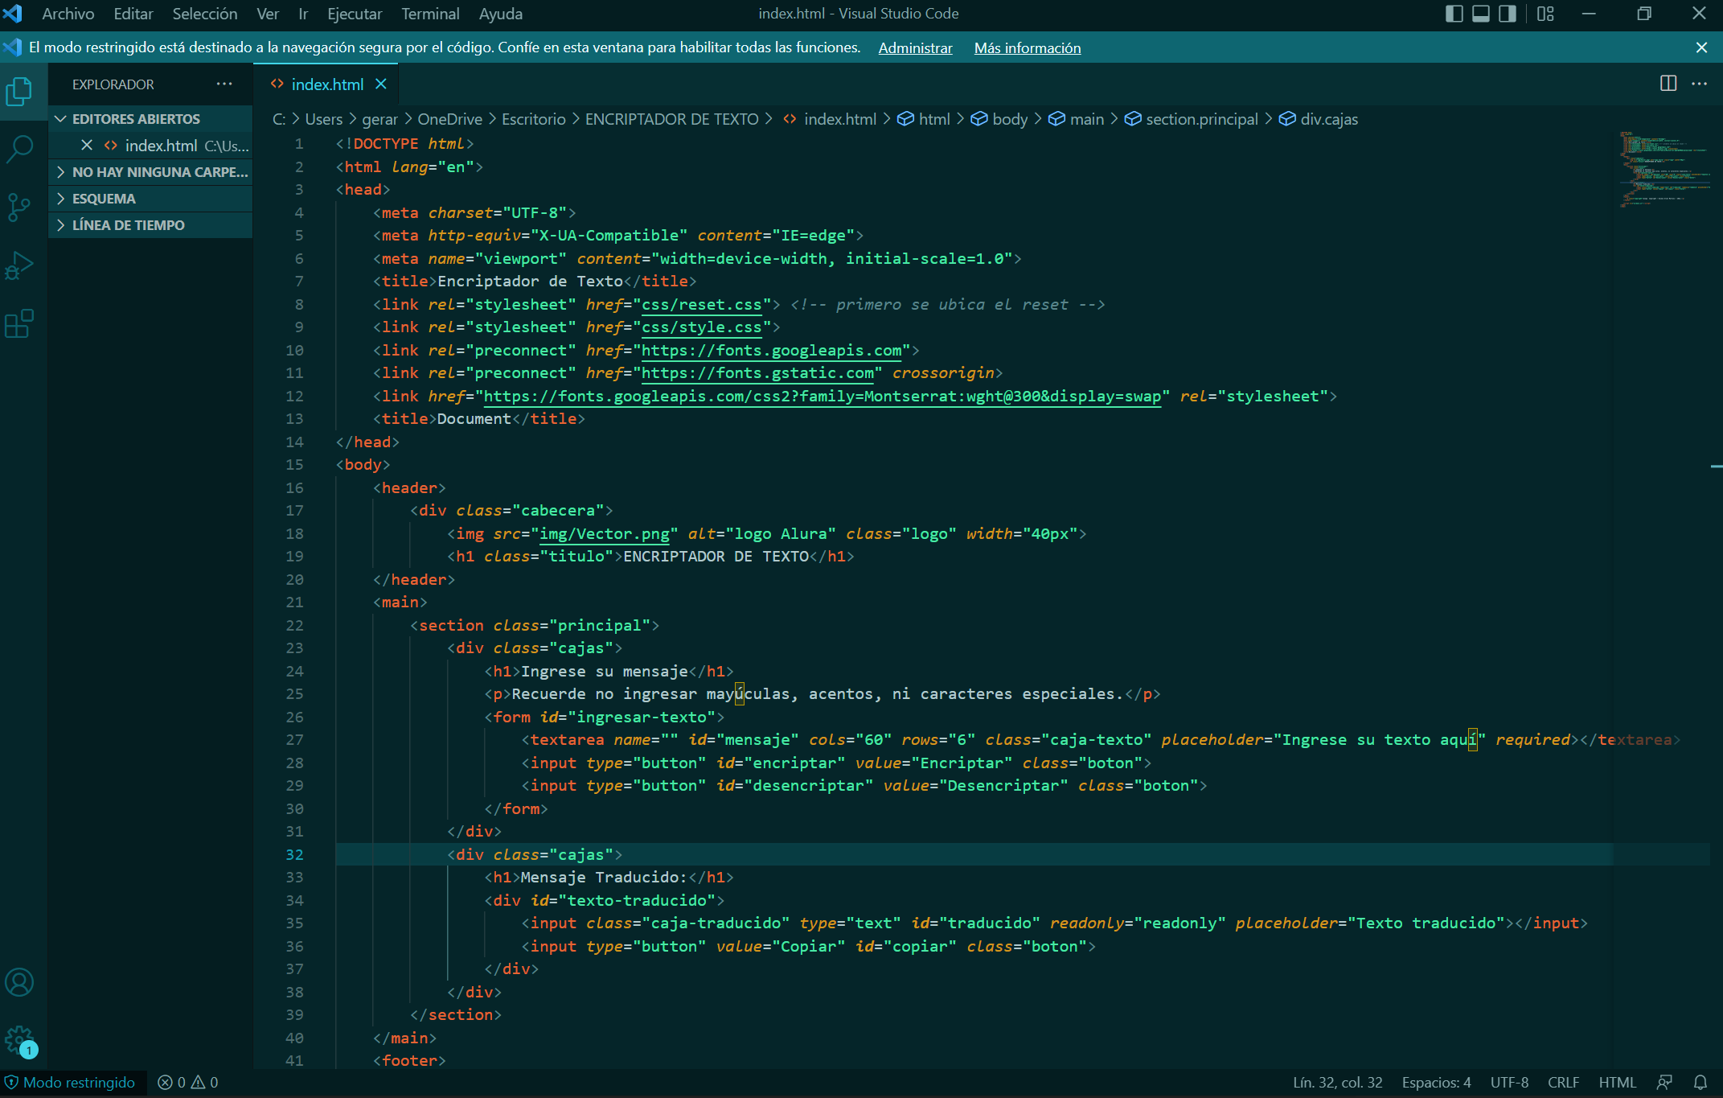1723x1098 pixels.
Task: Open the Ver menu
Action: coord(267,14)
